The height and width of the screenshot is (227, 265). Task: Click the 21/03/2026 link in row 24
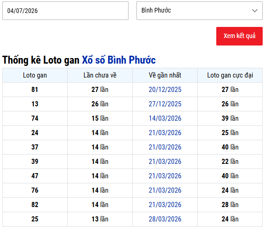click(x=165, y=133)
